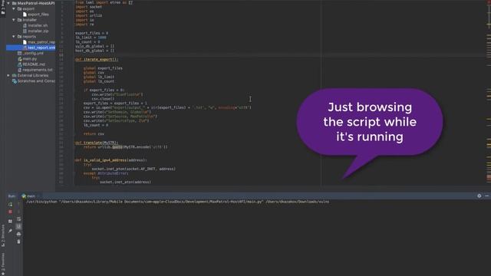Select installer.zip file
The width and height of the screenshot is (491, 276).
click(38, 31)
